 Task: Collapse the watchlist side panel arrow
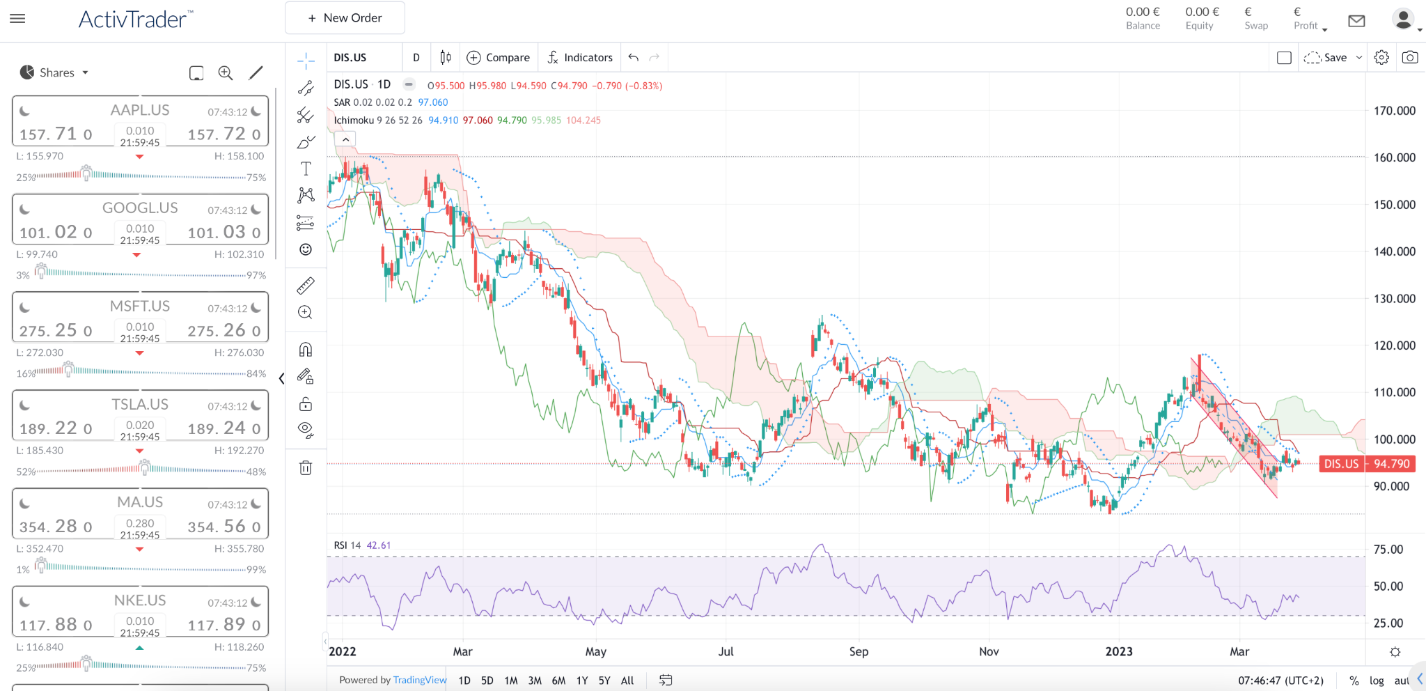click(x=281, y=378)
